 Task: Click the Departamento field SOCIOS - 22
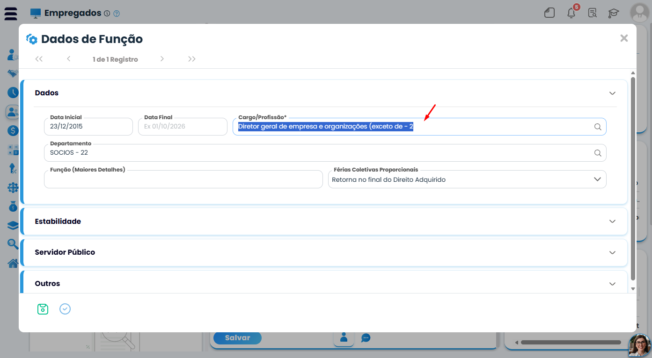coord(325,153)
